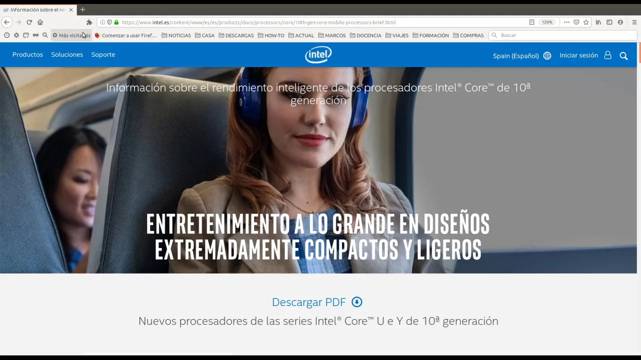Expand the DESCARGAS bookmarks folder
641x360 pixels.
pos(236,35)
